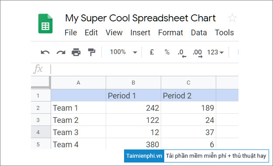Select row 2 header
Viewport: 273px width, 166px height.
tap(41, 108)
